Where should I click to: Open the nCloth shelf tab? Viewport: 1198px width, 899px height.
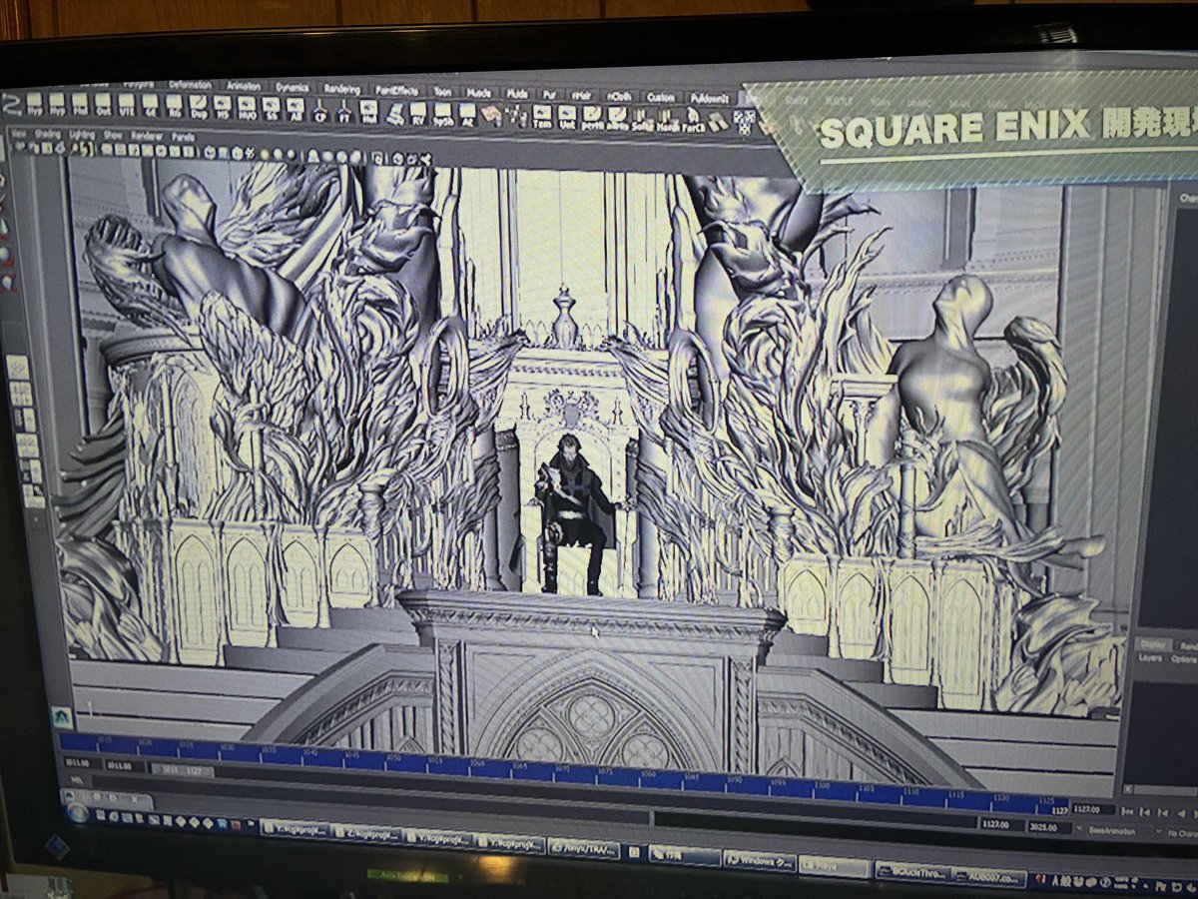pos(619,96)
